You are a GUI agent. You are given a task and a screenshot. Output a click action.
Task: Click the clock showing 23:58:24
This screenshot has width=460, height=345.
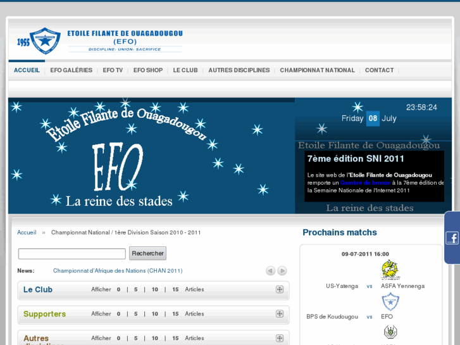click(x=421, y=108)
